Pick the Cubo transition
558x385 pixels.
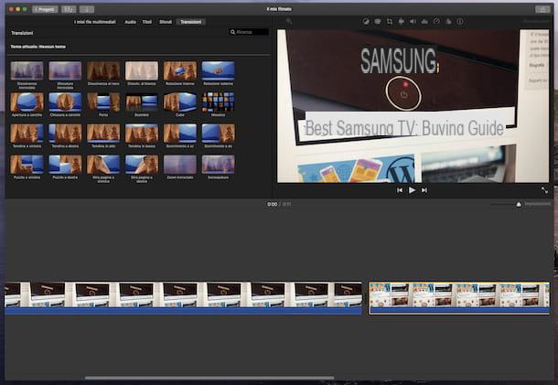click(180, 104)
